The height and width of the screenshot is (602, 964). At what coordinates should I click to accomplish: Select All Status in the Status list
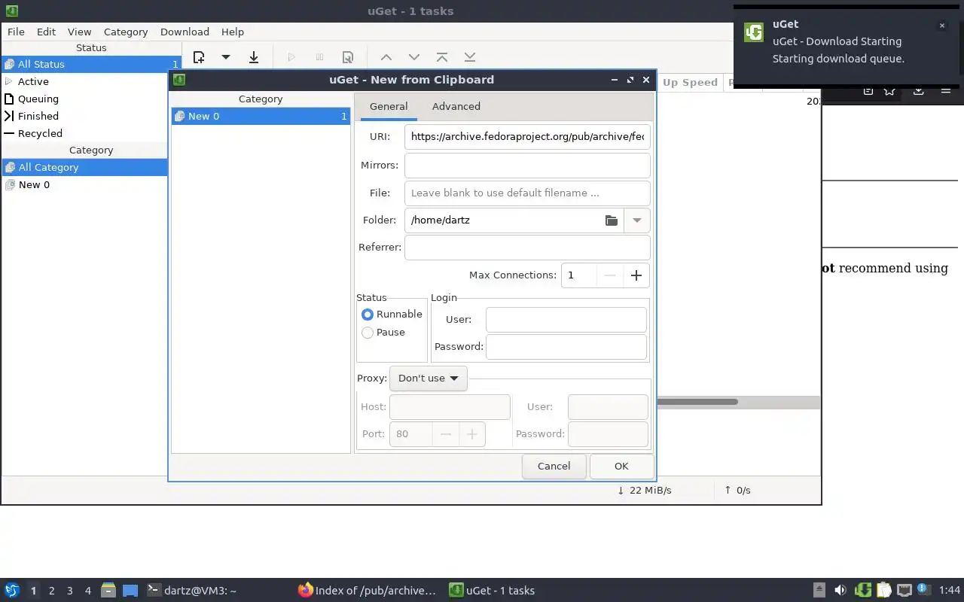tap(91, 64)
